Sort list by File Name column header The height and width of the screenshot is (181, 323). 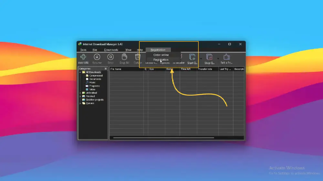click(126, 69)
